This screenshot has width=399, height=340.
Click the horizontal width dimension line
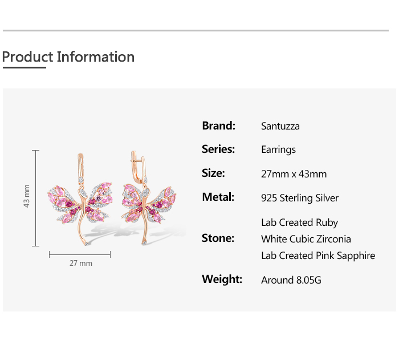80,254
